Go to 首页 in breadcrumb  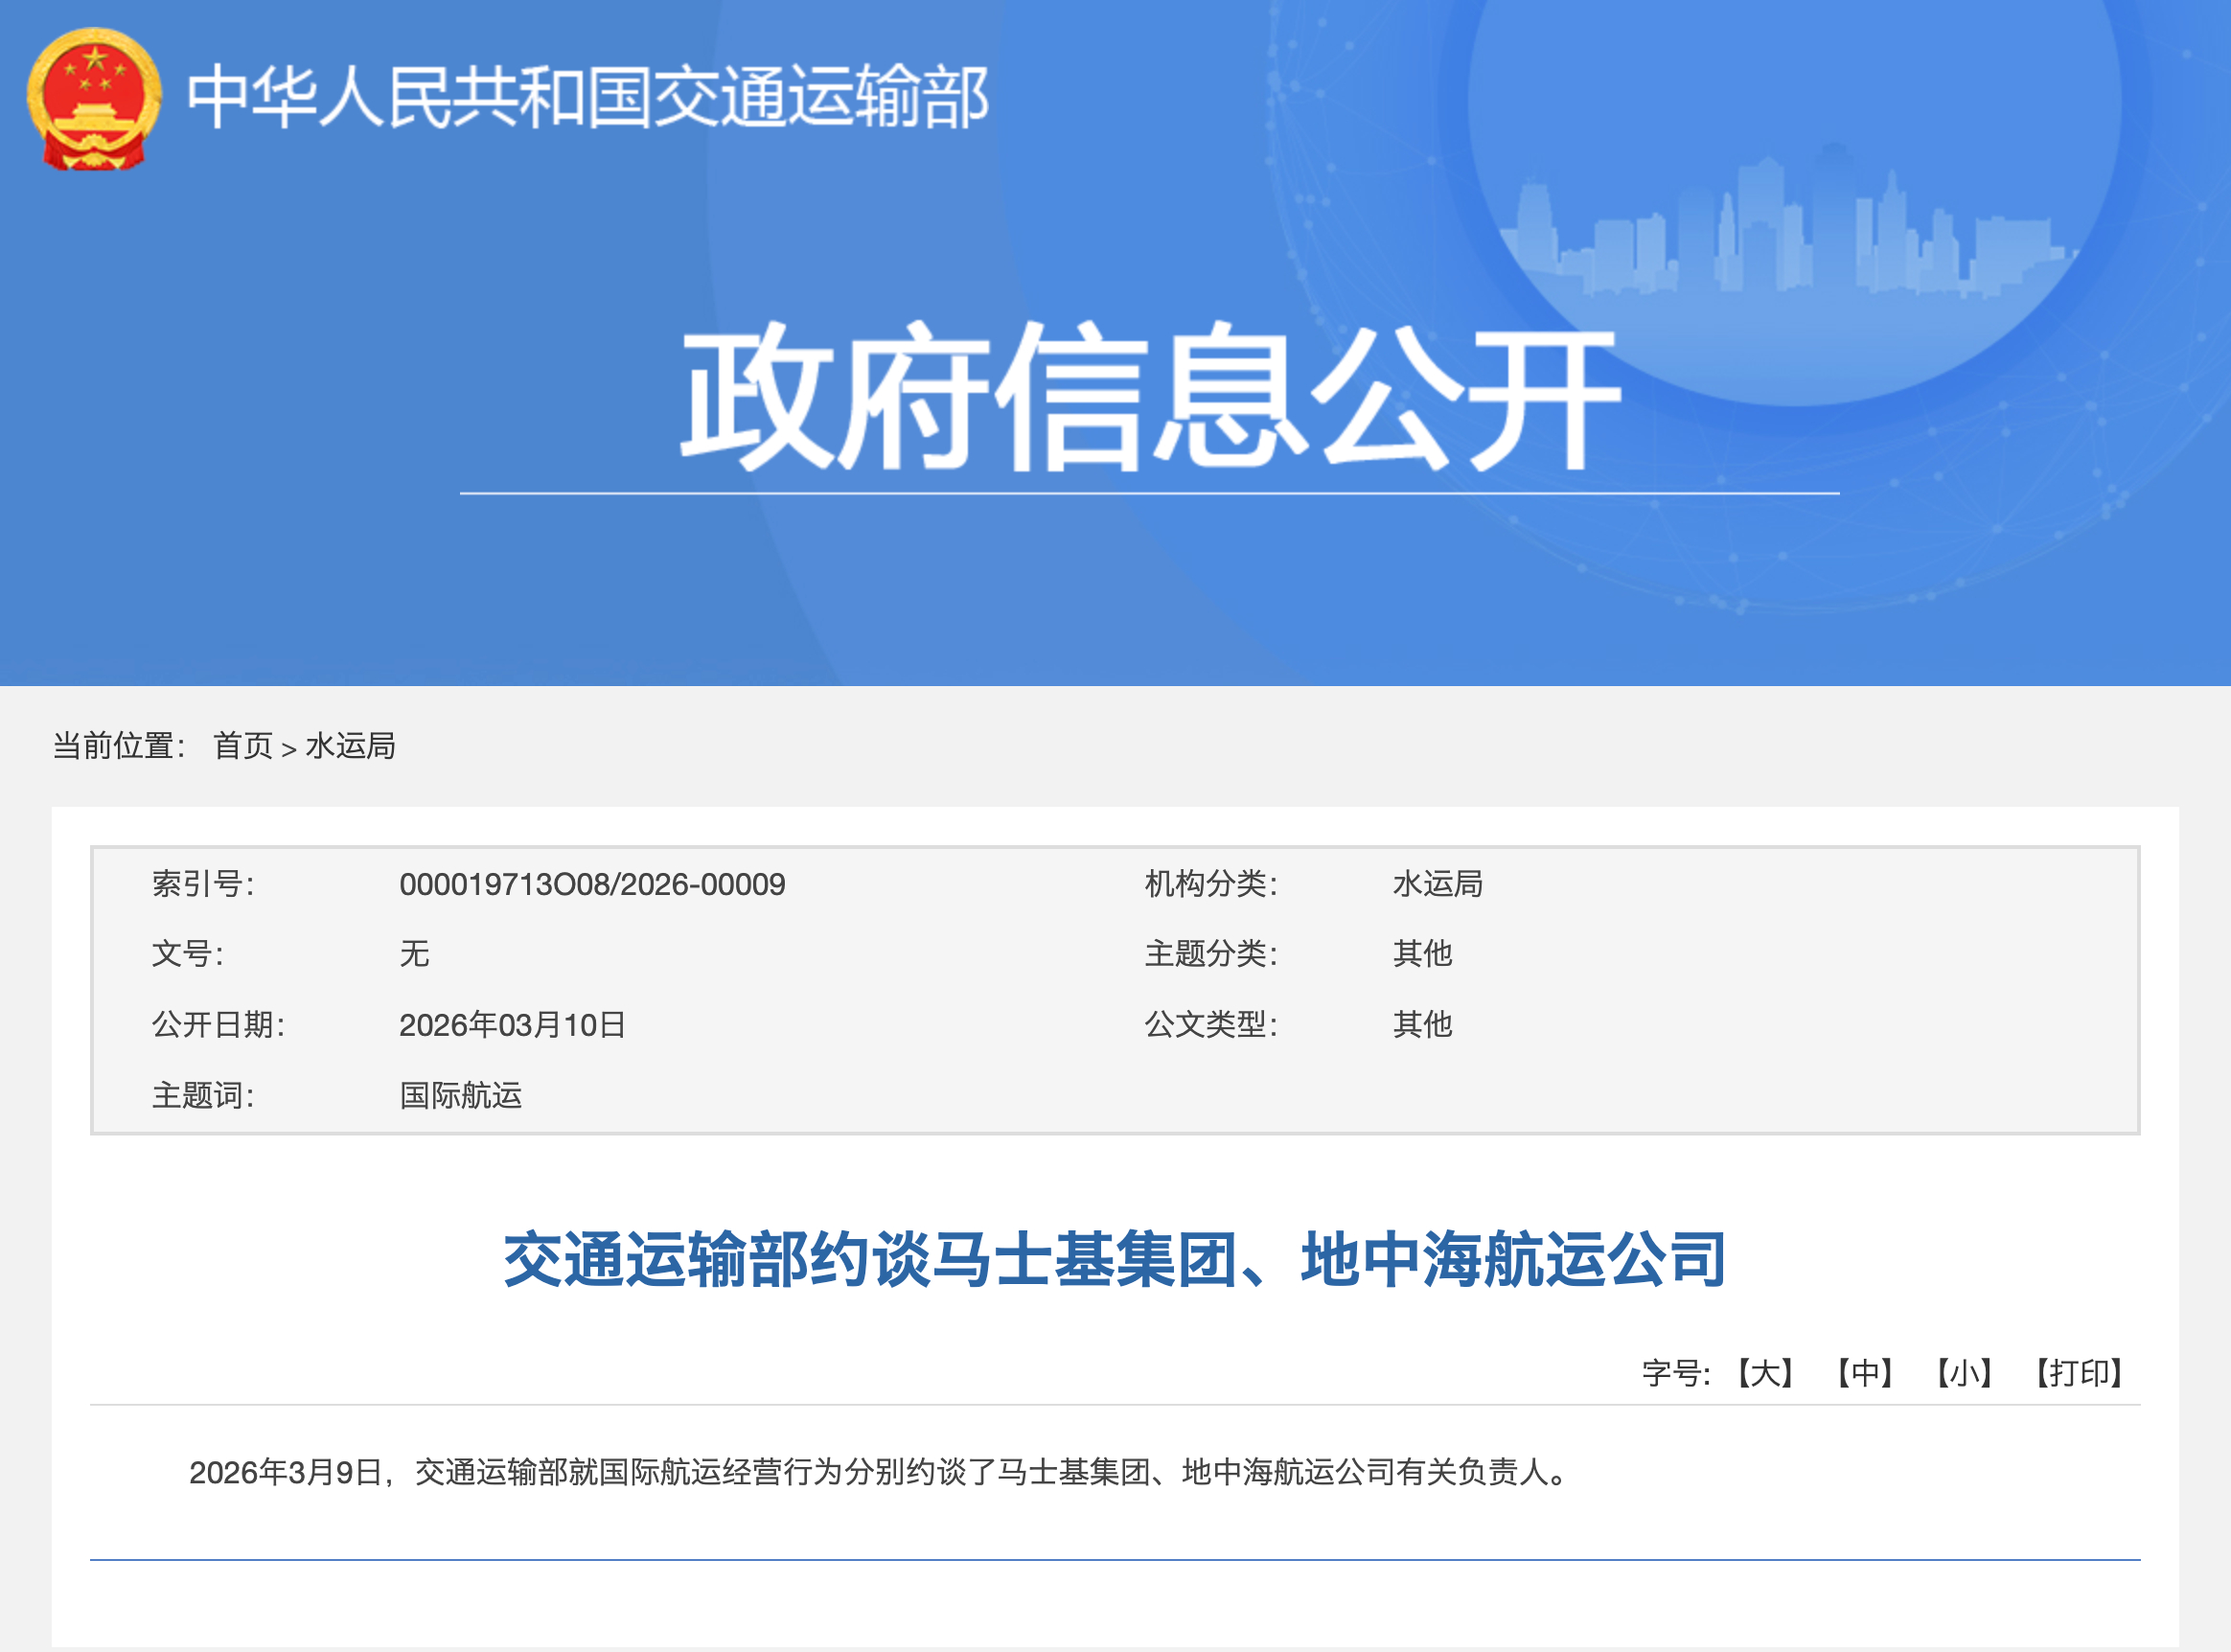tap(243, 746)
